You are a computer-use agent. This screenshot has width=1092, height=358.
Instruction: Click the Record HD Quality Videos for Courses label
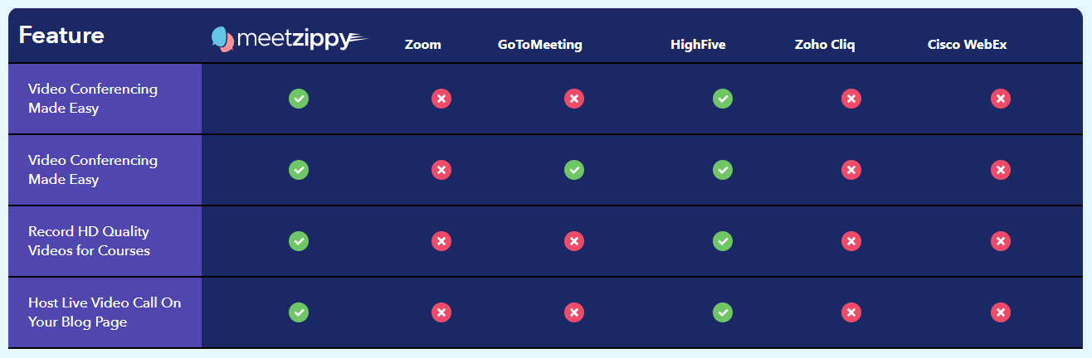point(89,241)
